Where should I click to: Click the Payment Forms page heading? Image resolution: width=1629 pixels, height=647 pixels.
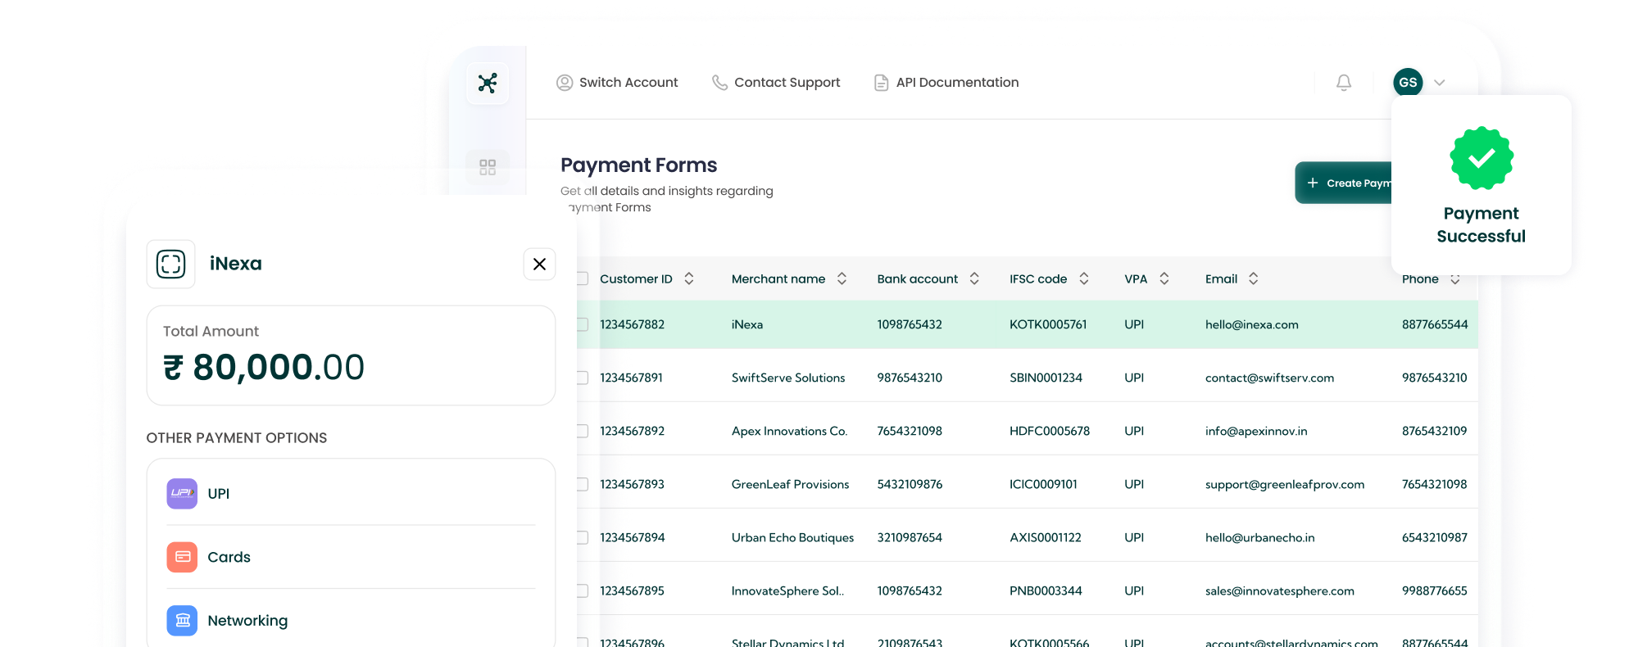pos(639,165)
